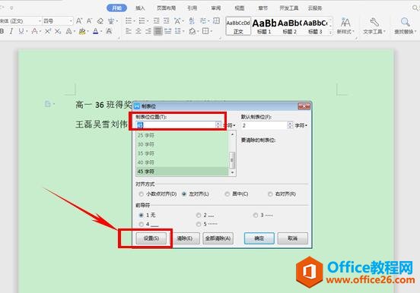Expand the styles gallery arrow
420x293 pixels.
(x=331, y=32)
